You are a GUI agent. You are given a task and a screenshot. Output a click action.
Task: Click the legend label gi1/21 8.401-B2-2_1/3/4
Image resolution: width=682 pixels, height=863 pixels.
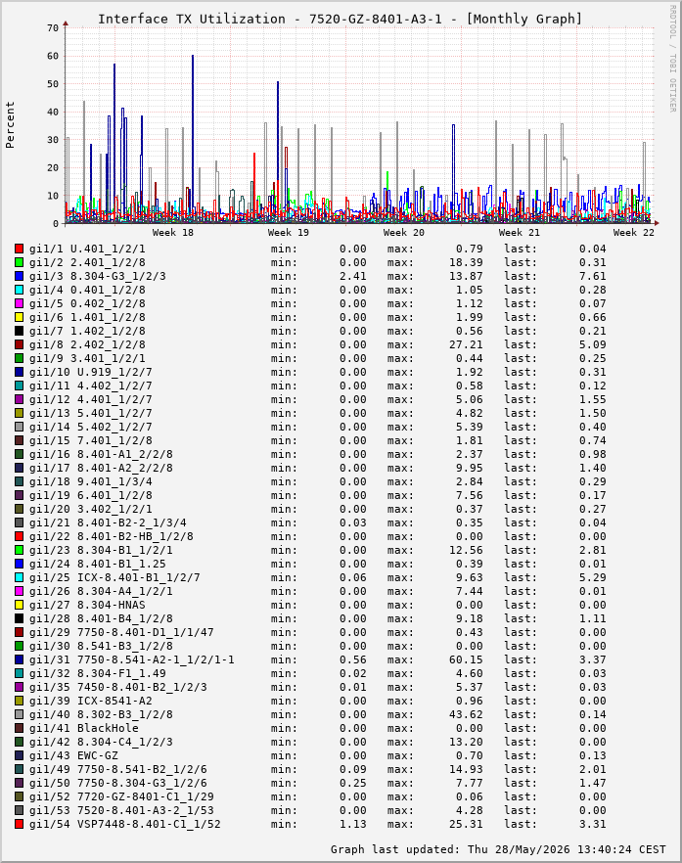pos(108,523)
